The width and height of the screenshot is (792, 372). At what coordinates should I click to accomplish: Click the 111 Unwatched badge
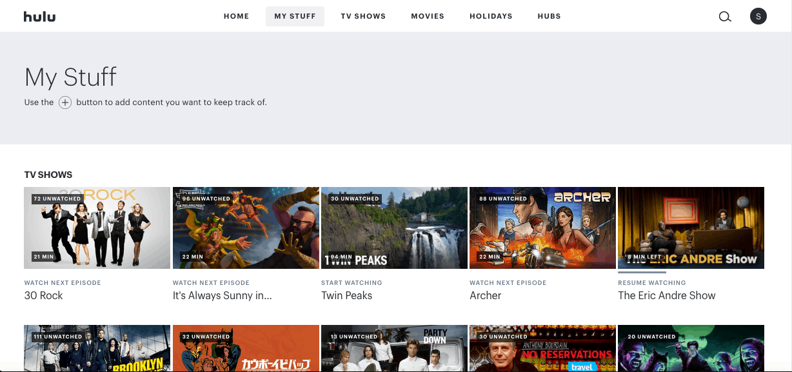57,337
